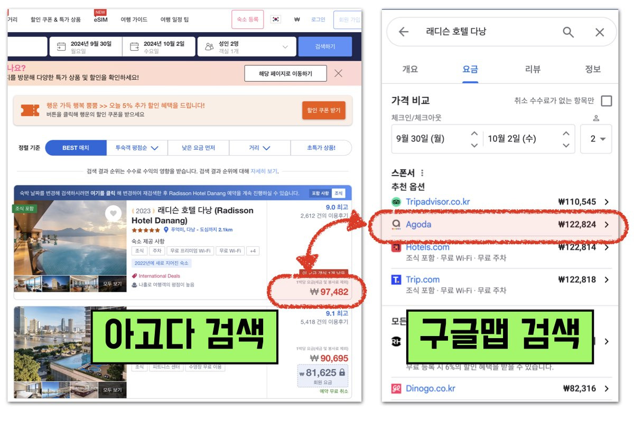The height and width of the screenshot is (422, 634).
Task: Click the orange 할인 쿠폰 받기 button
Action: point(323,110)
